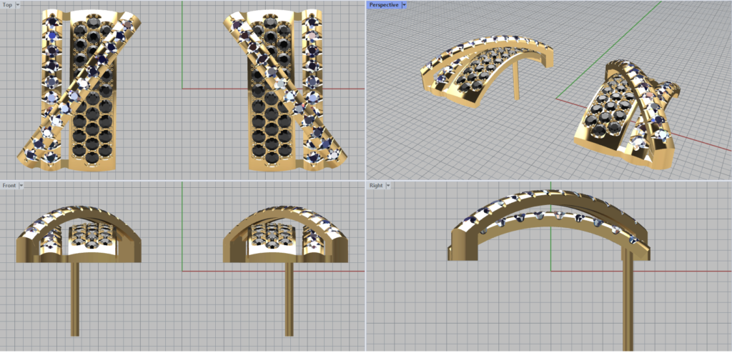Pick the left earring post in Front viewport
The image size is (732, 353).
tap(75, 299)
